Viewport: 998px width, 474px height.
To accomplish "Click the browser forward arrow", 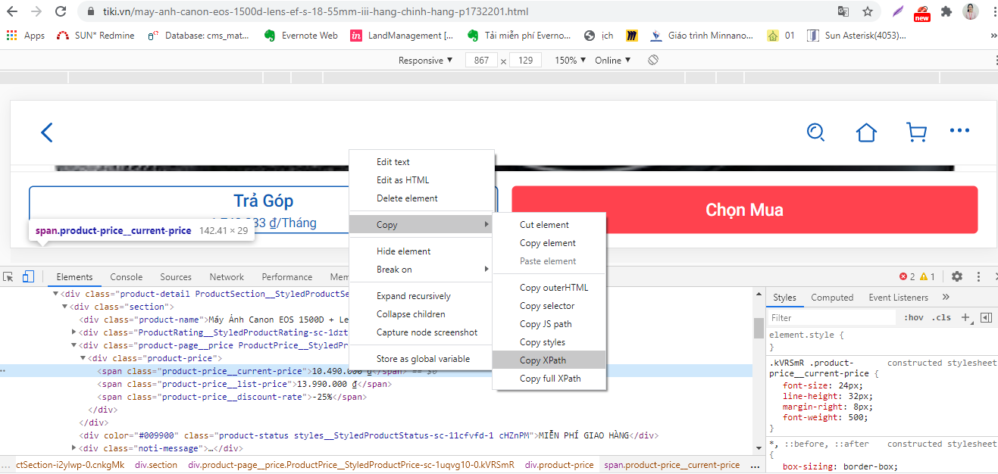I will point(36,11).
